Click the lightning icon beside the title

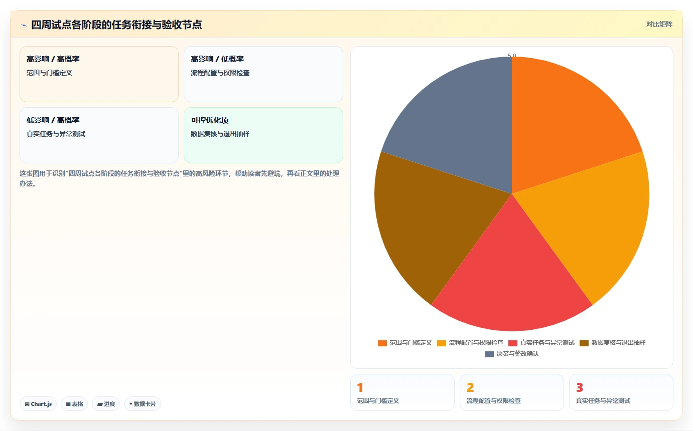pyautogui.click(x=24, y=25)
